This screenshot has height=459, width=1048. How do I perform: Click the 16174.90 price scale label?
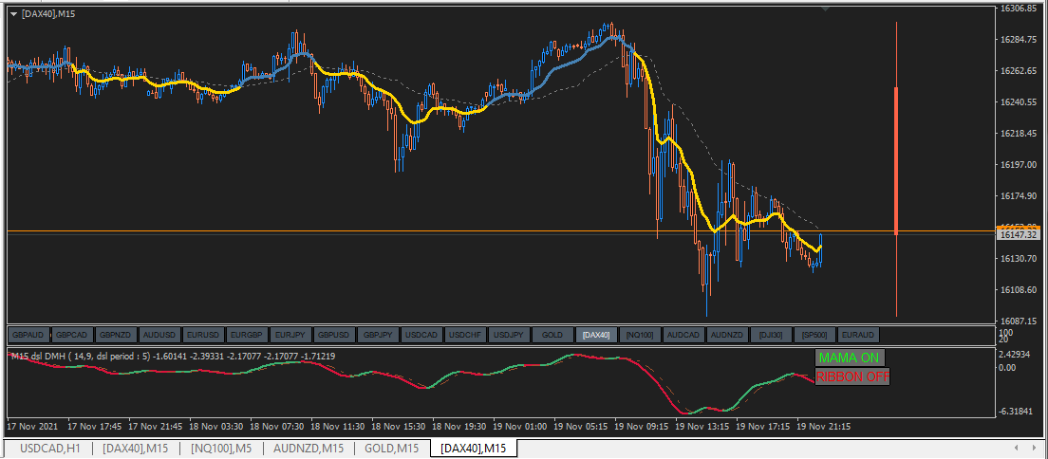pyautogui.click(x=1018, y=195)
